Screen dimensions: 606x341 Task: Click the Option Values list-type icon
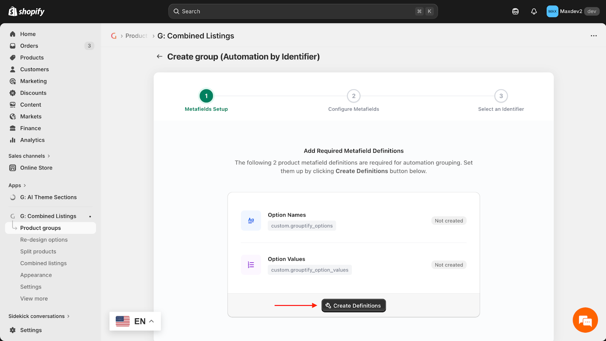tap(251, 265)
